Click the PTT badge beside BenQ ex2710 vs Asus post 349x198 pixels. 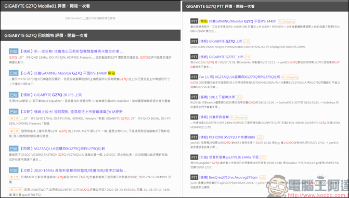[194, 177]
